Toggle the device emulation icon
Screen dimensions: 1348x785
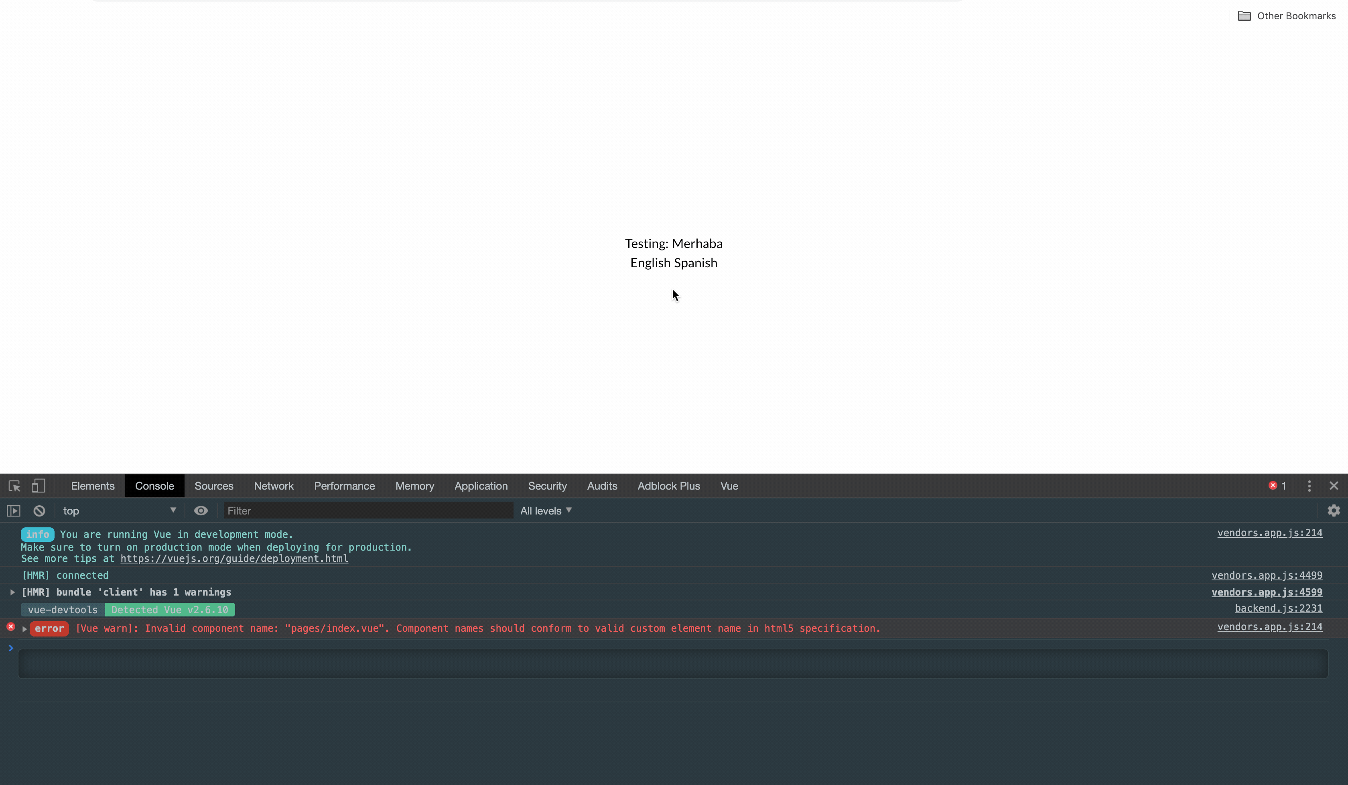38,486
